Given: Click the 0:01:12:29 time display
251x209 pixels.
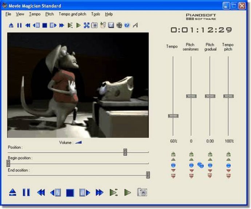Looking at the screenshot, I should pyautogui.click(x=202, y=30).
